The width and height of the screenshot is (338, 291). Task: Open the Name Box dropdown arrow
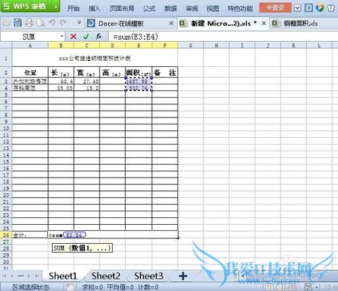(62, 36)
